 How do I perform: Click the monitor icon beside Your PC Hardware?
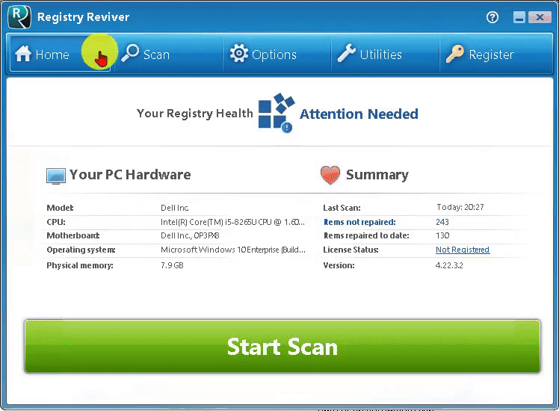click(56, 176)
